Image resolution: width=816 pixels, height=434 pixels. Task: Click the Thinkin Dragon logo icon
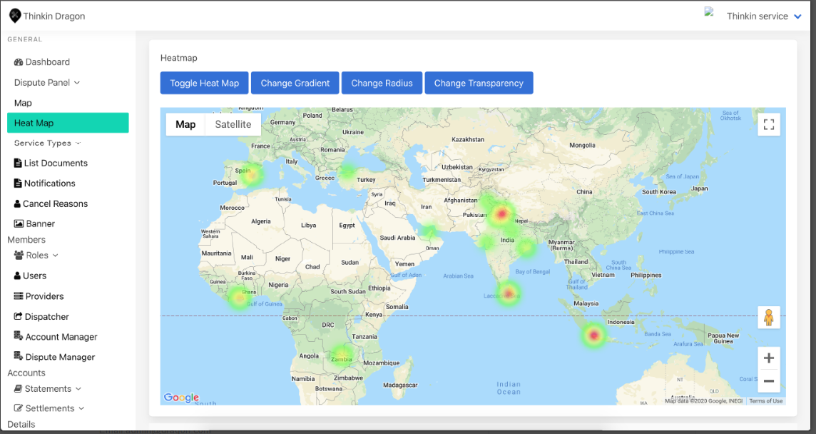14,16
